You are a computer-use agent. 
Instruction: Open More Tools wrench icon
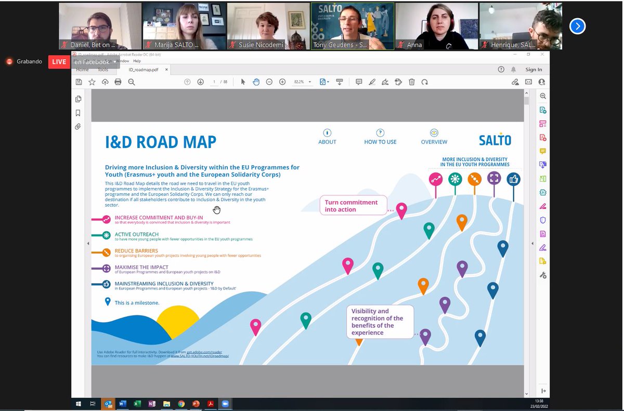543,275
